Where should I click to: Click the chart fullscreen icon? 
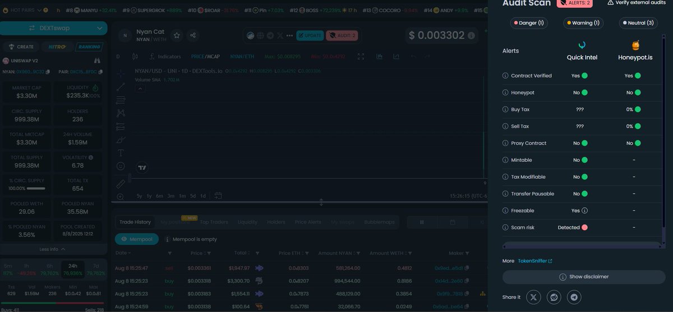[361, 57]
